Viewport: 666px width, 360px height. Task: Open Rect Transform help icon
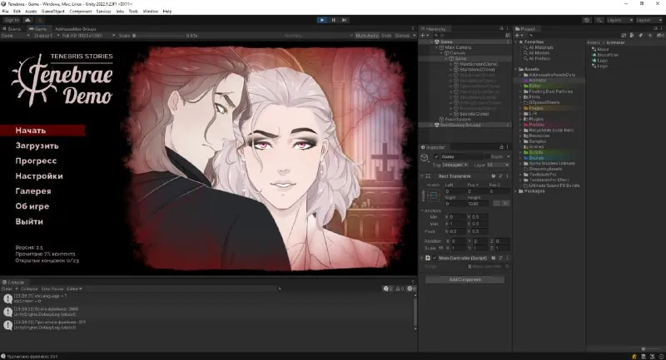tap(493, 176)
